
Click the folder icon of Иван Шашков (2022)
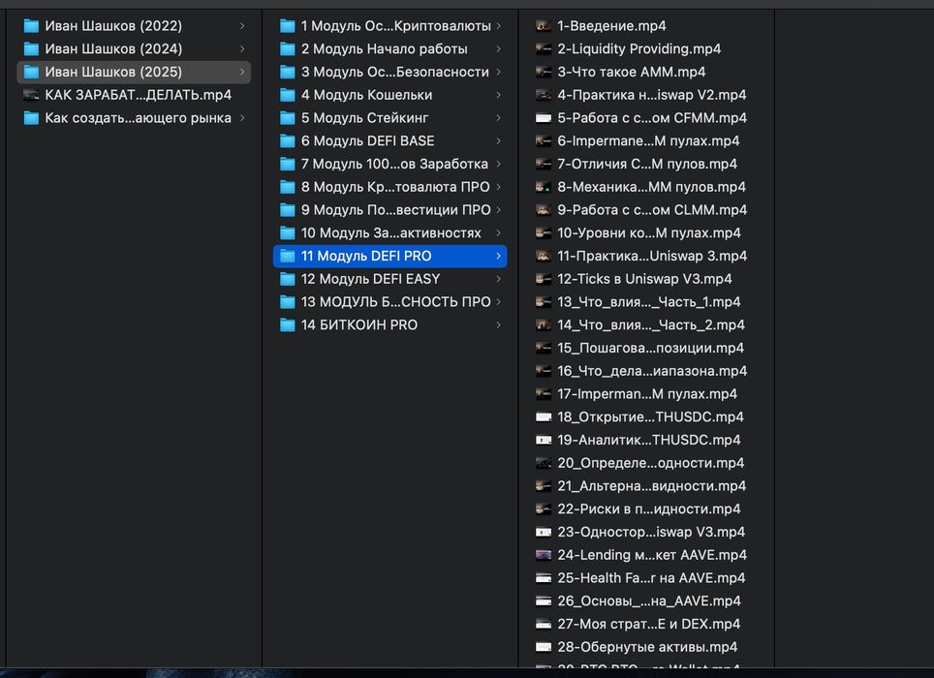pos(31,26)
